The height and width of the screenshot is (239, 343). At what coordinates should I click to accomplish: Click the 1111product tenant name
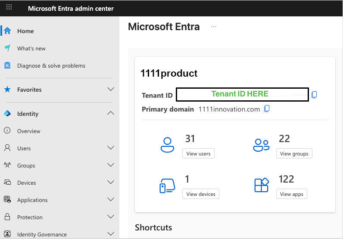tap(169, 73)
